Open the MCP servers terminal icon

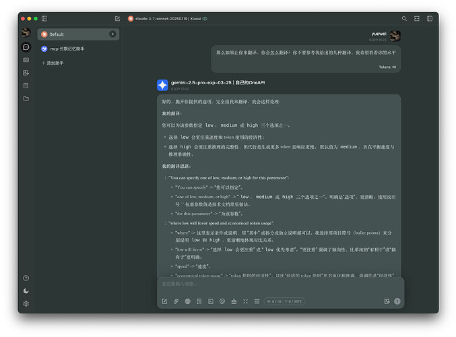[x=211, y=301]
